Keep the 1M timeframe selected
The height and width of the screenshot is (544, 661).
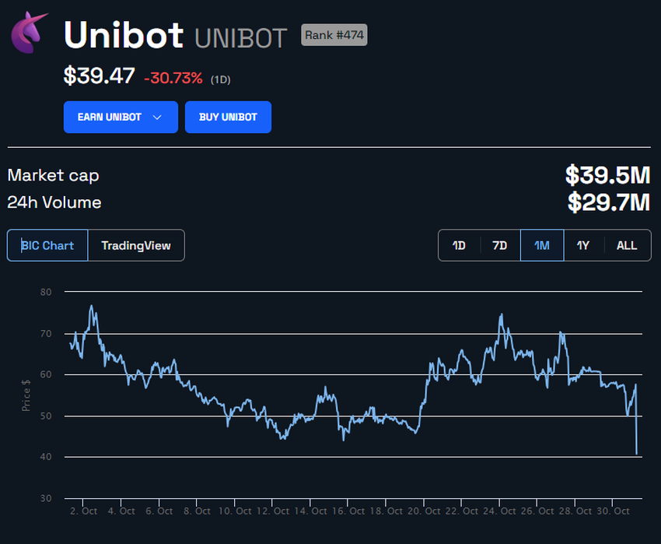(x=542, y=244)
